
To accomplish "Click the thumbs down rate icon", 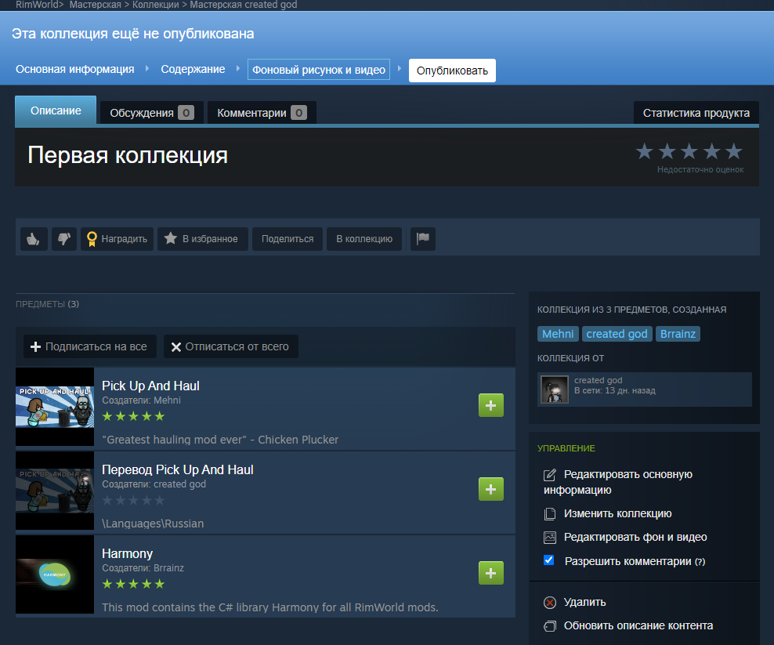I will click(64, 239).
